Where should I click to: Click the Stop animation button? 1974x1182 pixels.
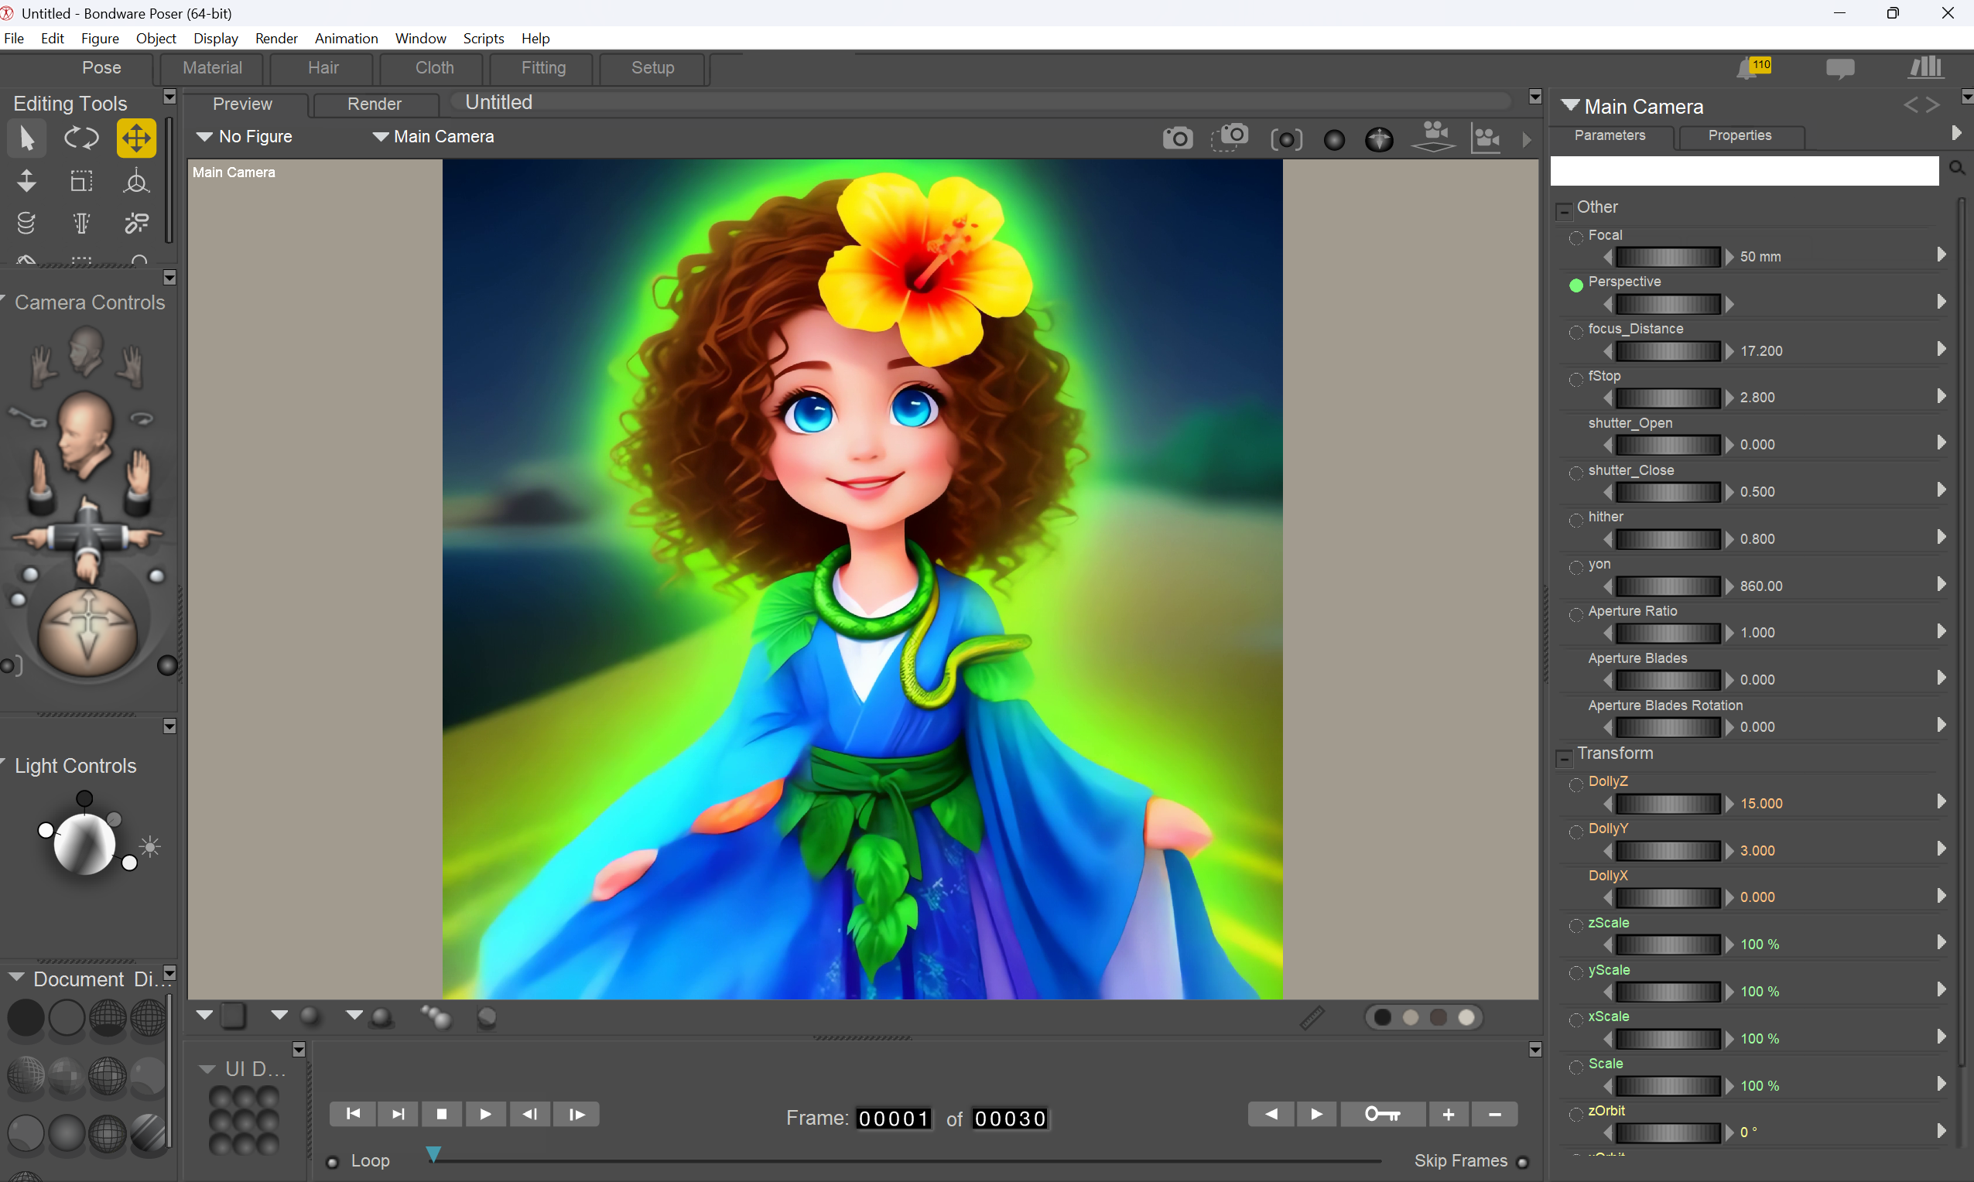441,1113
